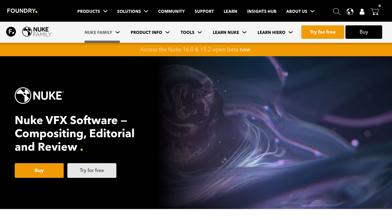The width and height of the screenshot is (392, 220).
Task: Open the Insights Hub menu item
Action: point(262,12)
